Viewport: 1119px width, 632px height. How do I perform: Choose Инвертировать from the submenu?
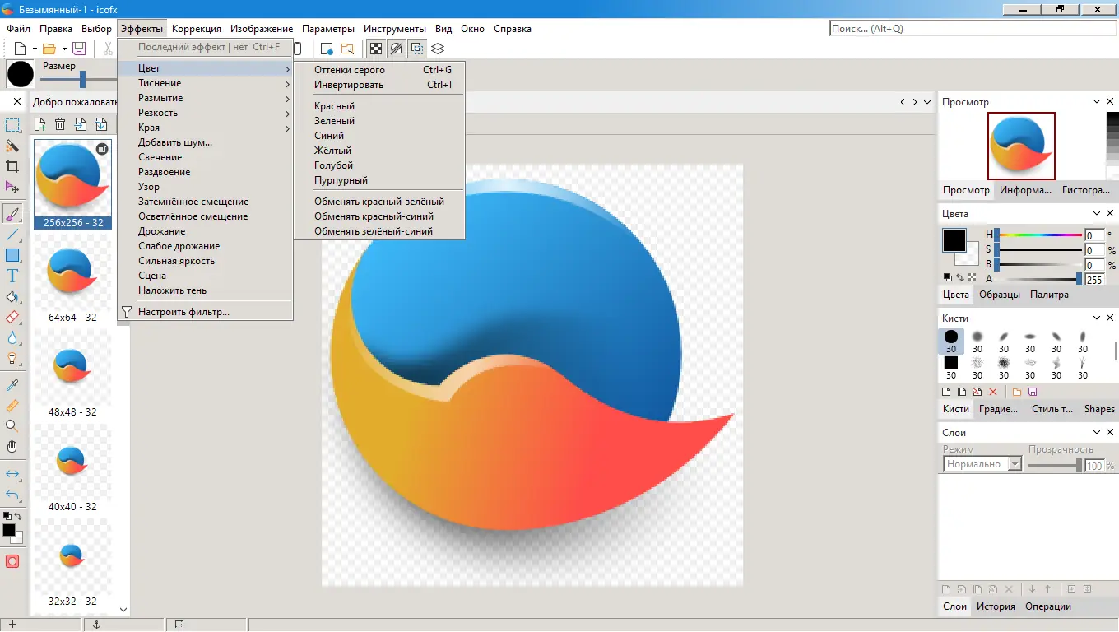(379, 85)
